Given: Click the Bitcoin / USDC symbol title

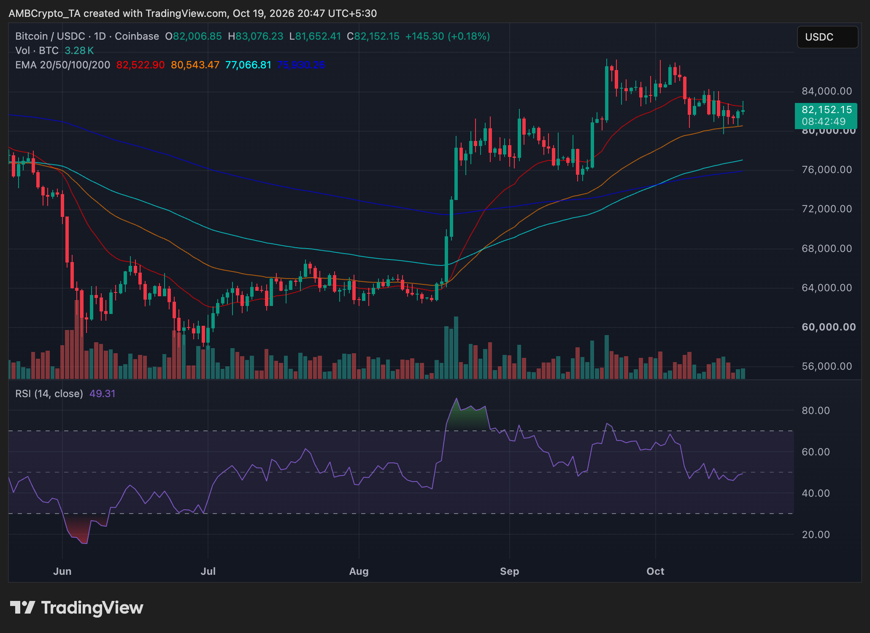Looking at the screenshot, I should click(x=50, y=36).
